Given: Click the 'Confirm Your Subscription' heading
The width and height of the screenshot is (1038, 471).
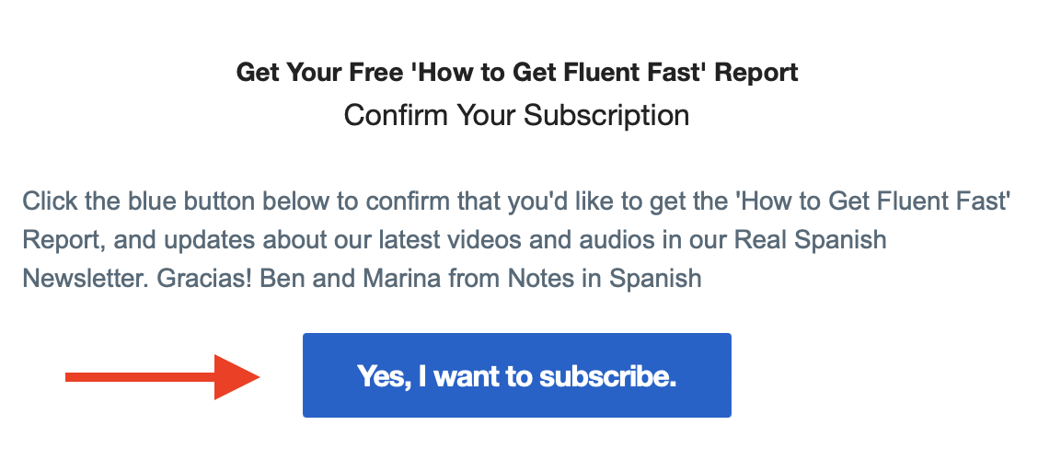Looking at the screenshot, I should click(516, 115).
